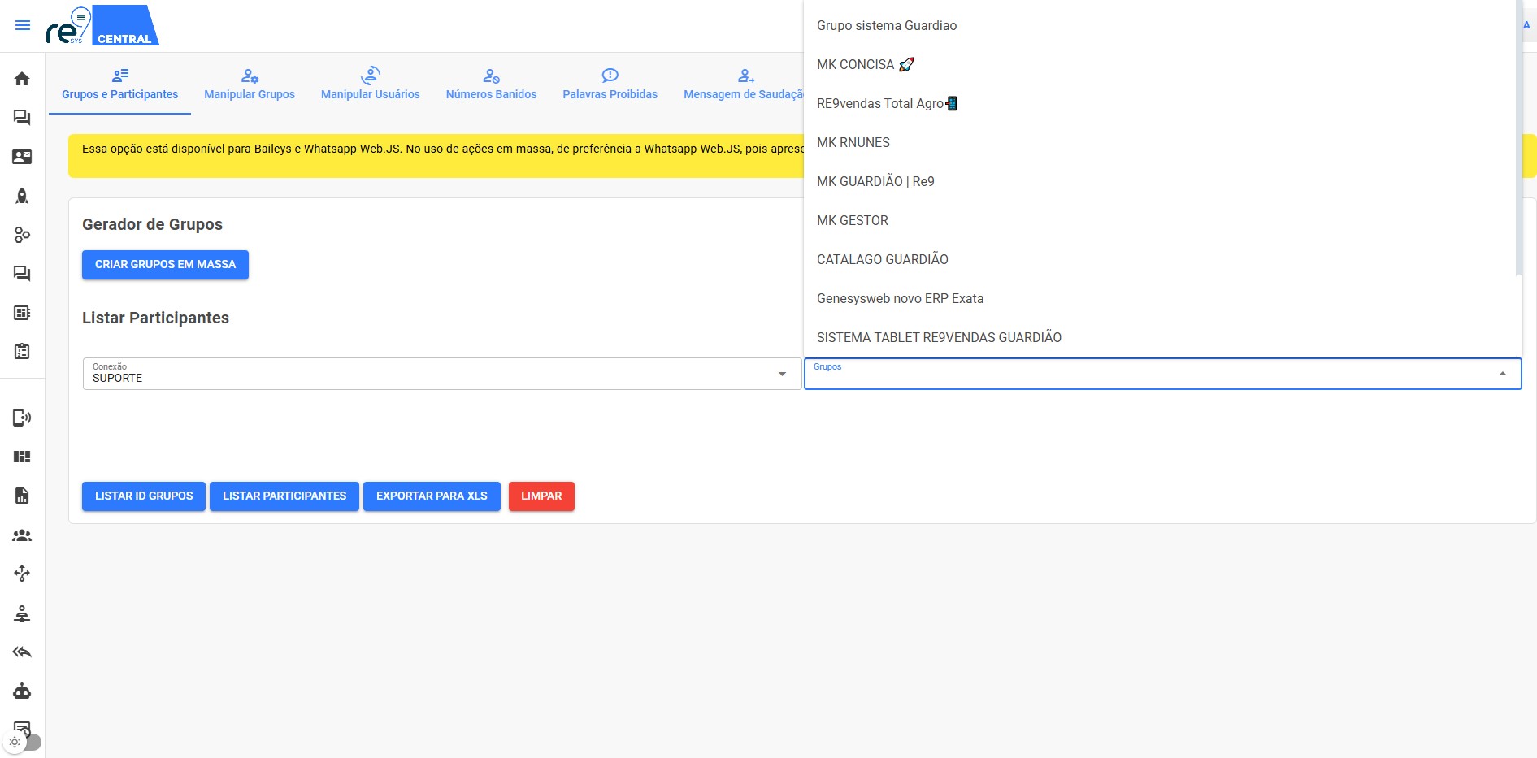Viewport: 1537px width, 758px height.
Task: Open the branching arrows sidebar icon
Action: click(x=22, y=574)
